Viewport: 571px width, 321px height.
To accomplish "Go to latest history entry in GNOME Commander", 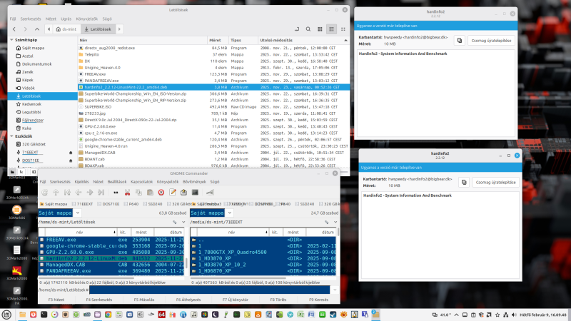I will coord(101,192).
